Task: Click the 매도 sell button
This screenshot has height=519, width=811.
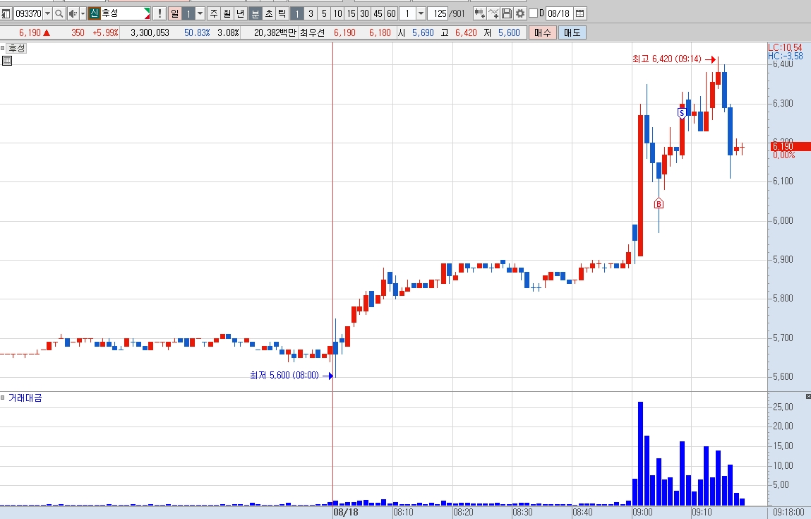Action: click(x=572, y=32)
